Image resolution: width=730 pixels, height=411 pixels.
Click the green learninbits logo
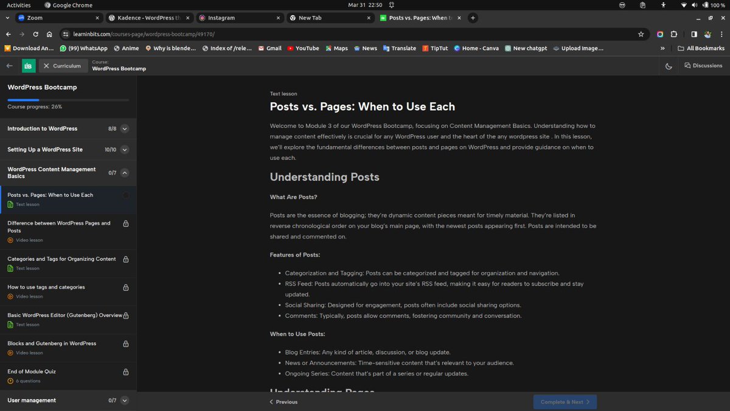coord(29,66)
